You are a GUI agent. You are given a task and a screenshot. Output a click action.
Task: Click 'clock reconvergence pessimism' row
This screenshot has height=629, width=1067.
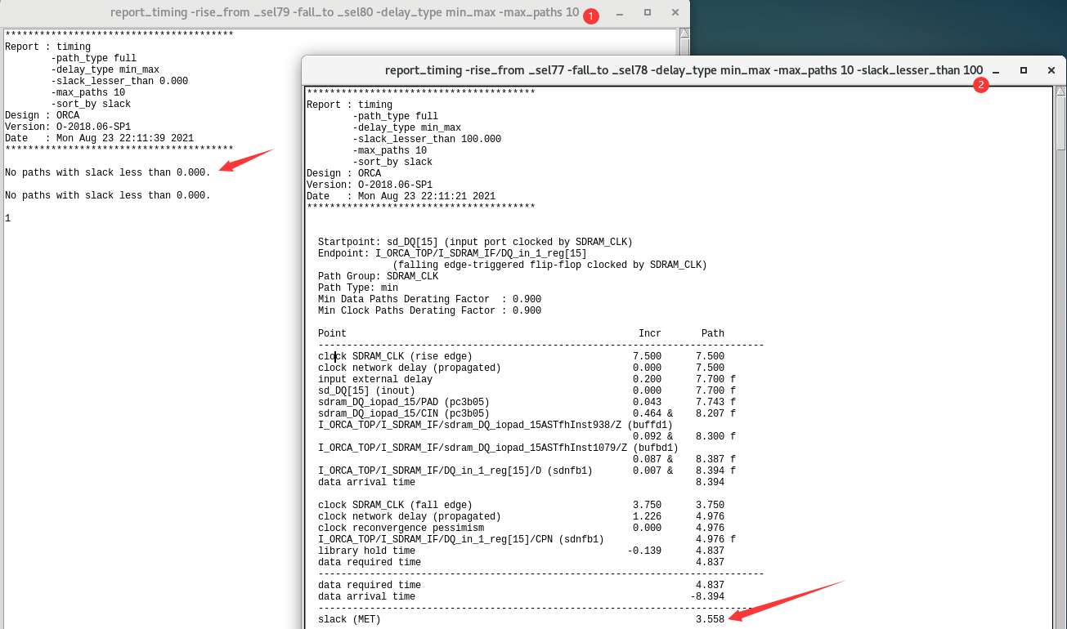521,528
